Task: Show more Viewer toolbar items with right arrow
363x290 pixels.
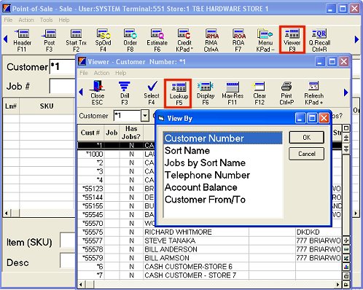Action: pos(346,93)
